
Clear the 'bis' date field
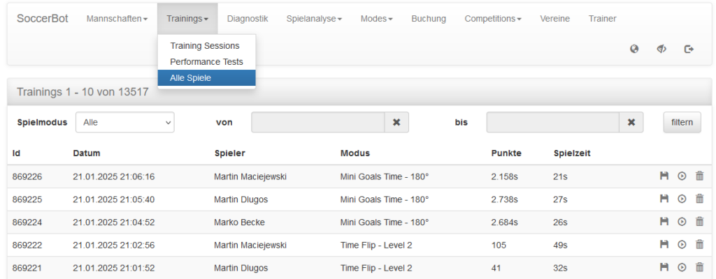click(631, 122)
